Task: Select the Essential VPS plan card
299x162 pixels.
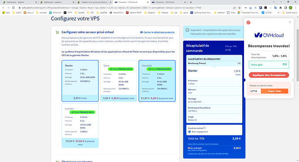Action: 157,81
